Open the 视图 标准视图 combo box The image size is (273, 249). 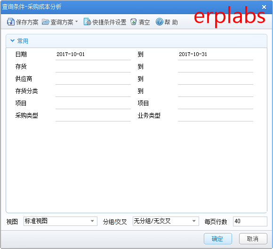click(60, 221)
